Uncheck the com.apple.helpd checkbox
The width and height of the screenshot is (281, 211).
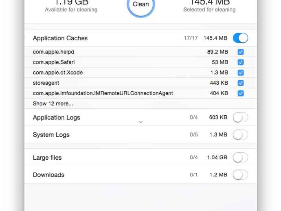tap(241, 52)
